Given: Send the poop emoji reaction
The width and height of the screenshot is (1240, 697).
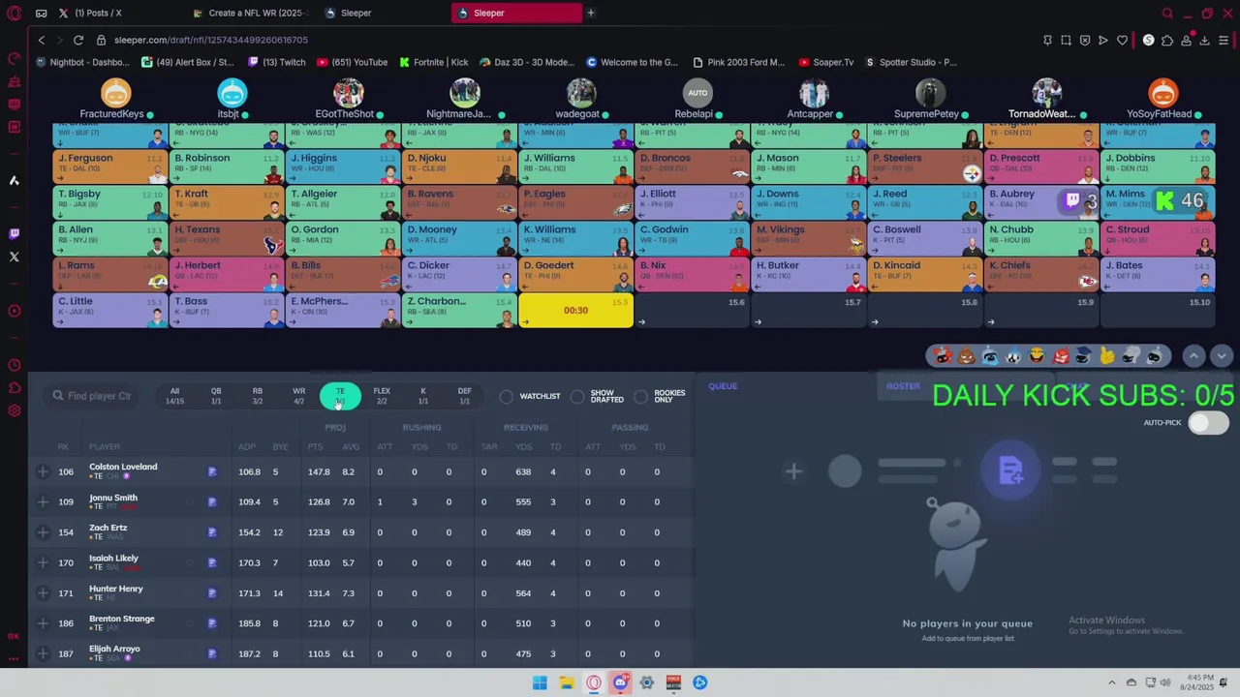Looking at the screenshot, I should pyautogui.click(x=966, y=356).
